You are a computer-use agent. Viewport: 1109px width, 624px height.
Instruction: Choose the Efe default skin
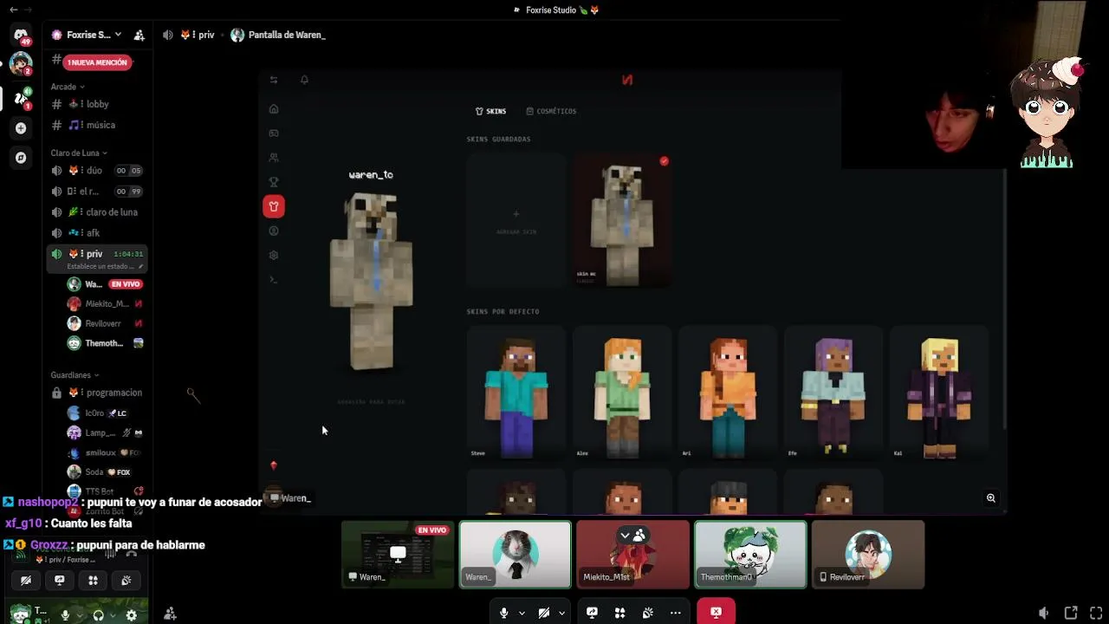[x=833, y=393]
